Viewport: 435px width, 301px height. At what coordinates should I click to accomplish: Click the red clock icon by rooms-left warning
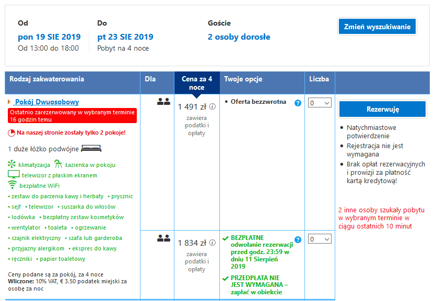(11, 133)
